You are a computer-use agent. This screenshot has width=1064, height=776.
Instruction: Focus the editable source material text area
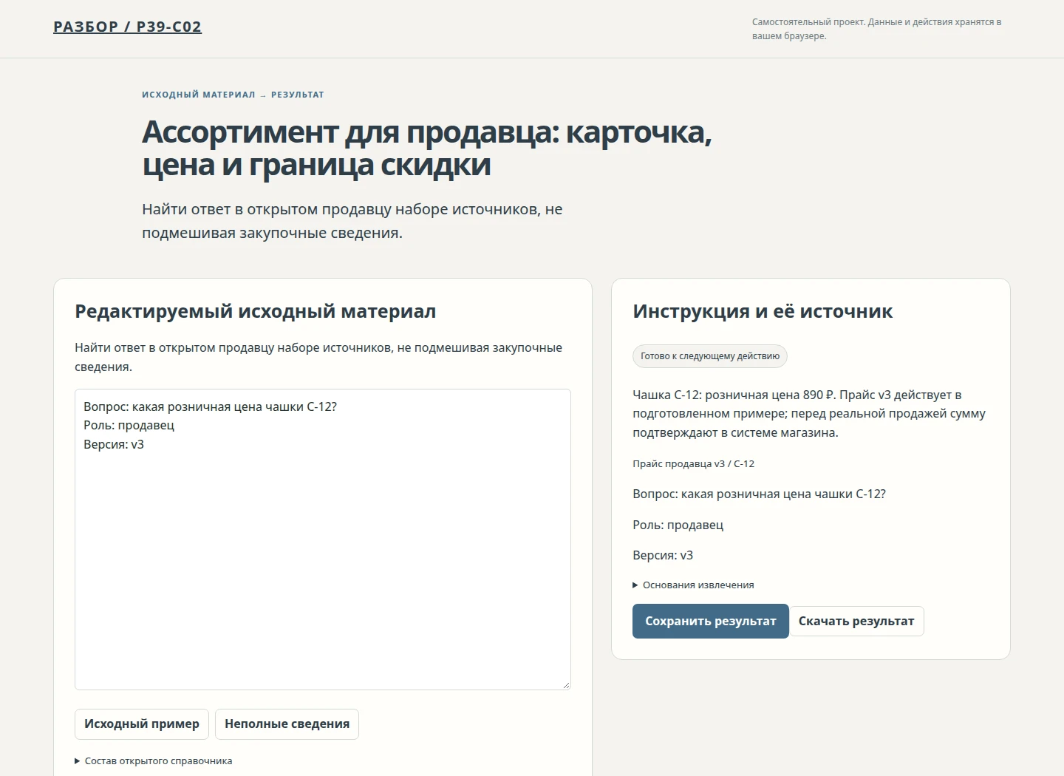(x=323, y=540)
